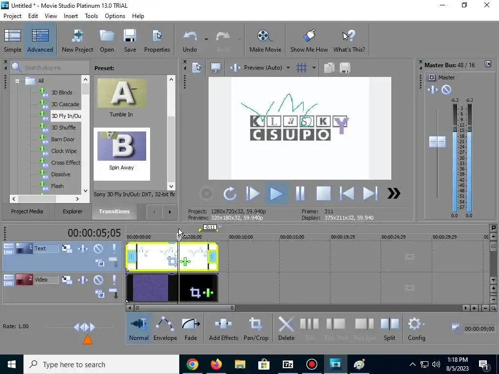Click the Play button
499x374 pixels.
tap(276, 193)
